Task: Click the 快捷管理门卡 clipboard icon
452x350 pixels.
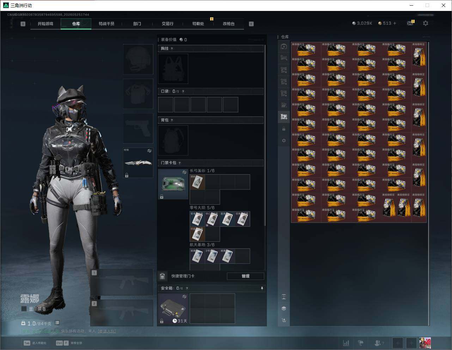Action: [163, 276]
